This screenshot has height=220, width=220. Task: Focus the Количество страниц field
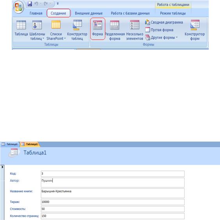pos(113,216)
